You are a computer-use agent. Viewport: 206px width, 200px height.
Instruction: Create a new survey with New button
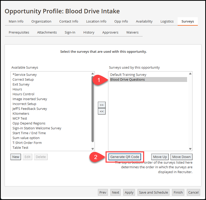pos(16,157)
